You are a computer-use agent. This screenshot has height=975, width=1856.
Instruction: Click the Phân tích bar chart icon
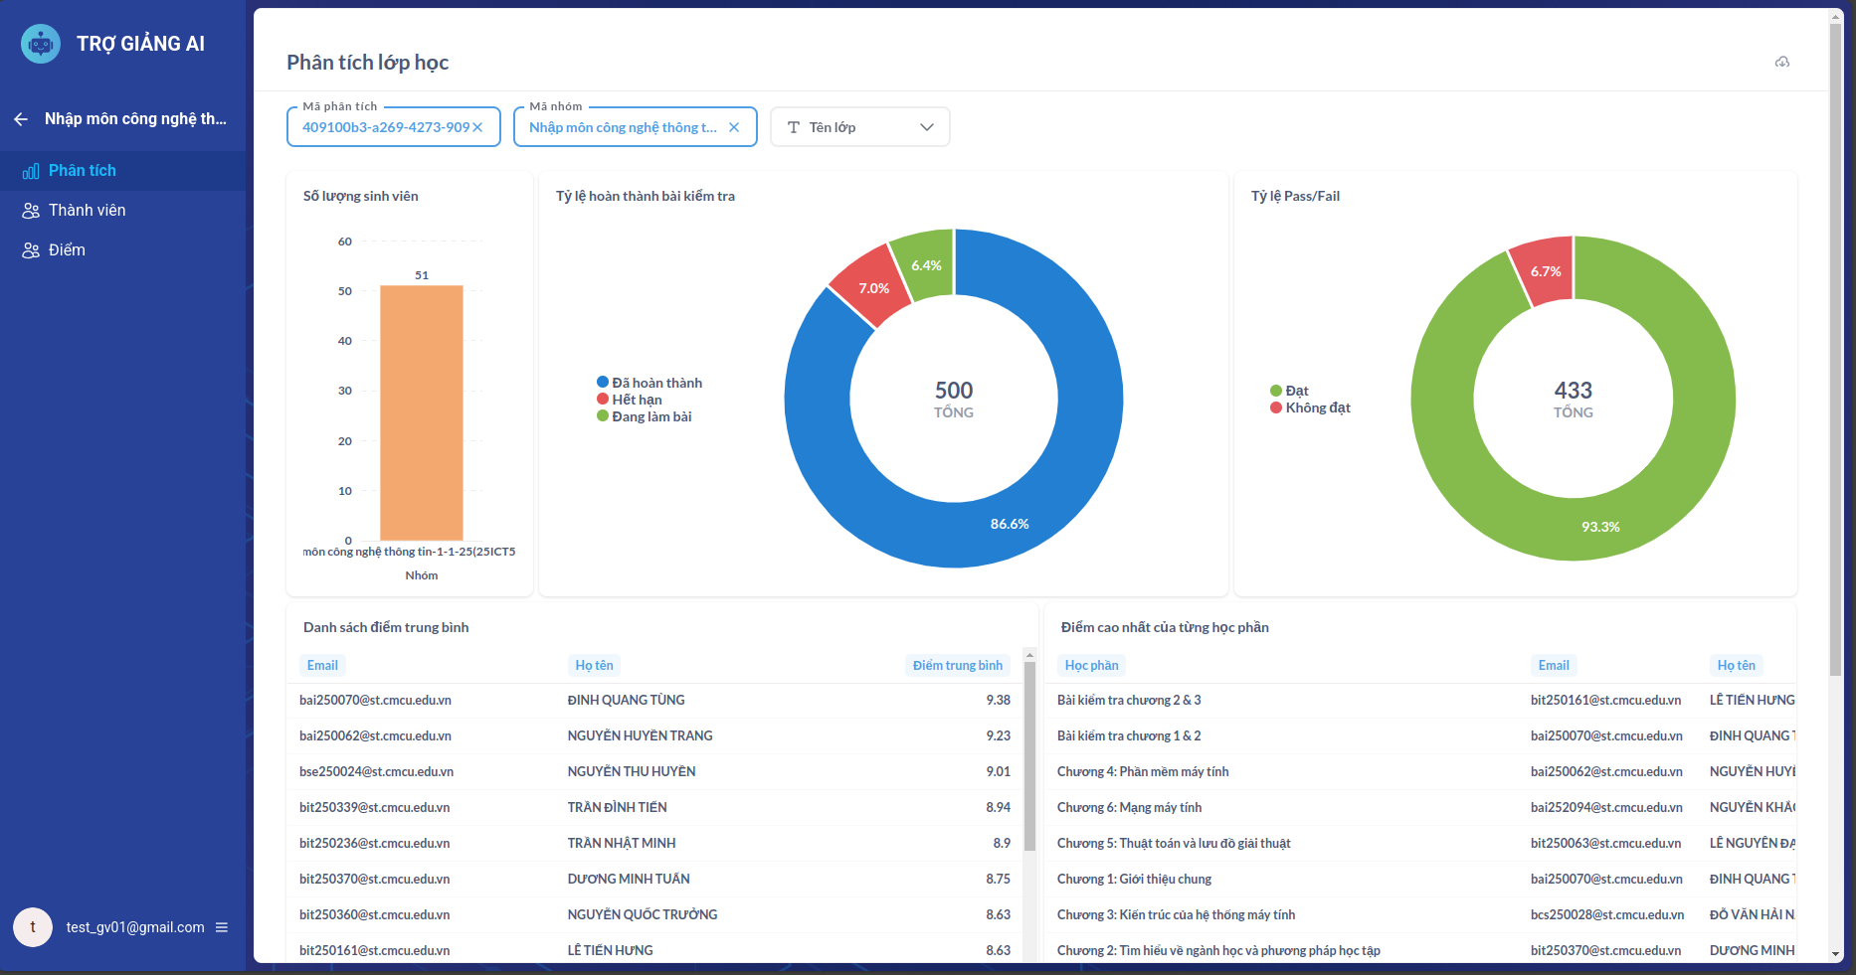click(31, 171)
